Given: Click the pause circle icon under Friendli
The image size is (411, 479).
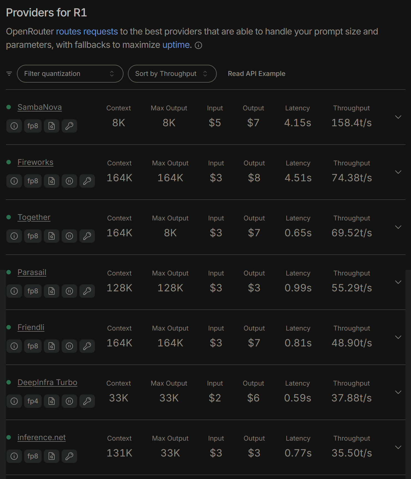Looking at the screenshot, I should 69,346.
